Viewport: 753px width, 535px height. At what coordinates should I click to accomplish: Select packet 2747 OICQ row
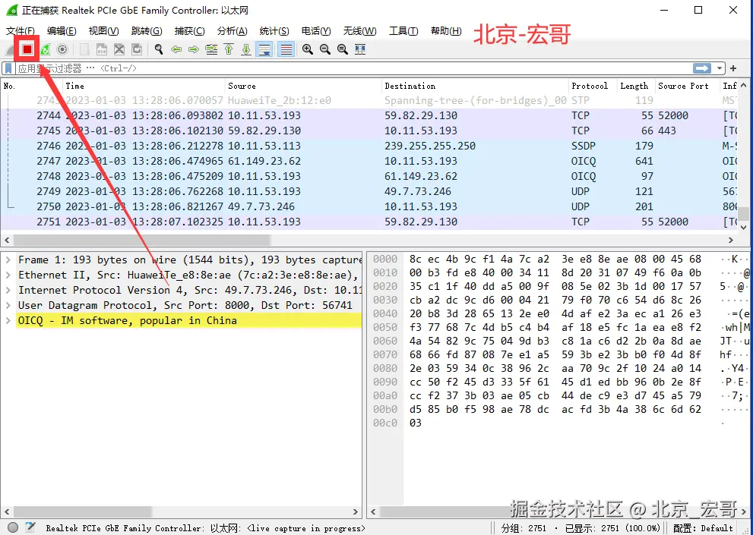369,161
